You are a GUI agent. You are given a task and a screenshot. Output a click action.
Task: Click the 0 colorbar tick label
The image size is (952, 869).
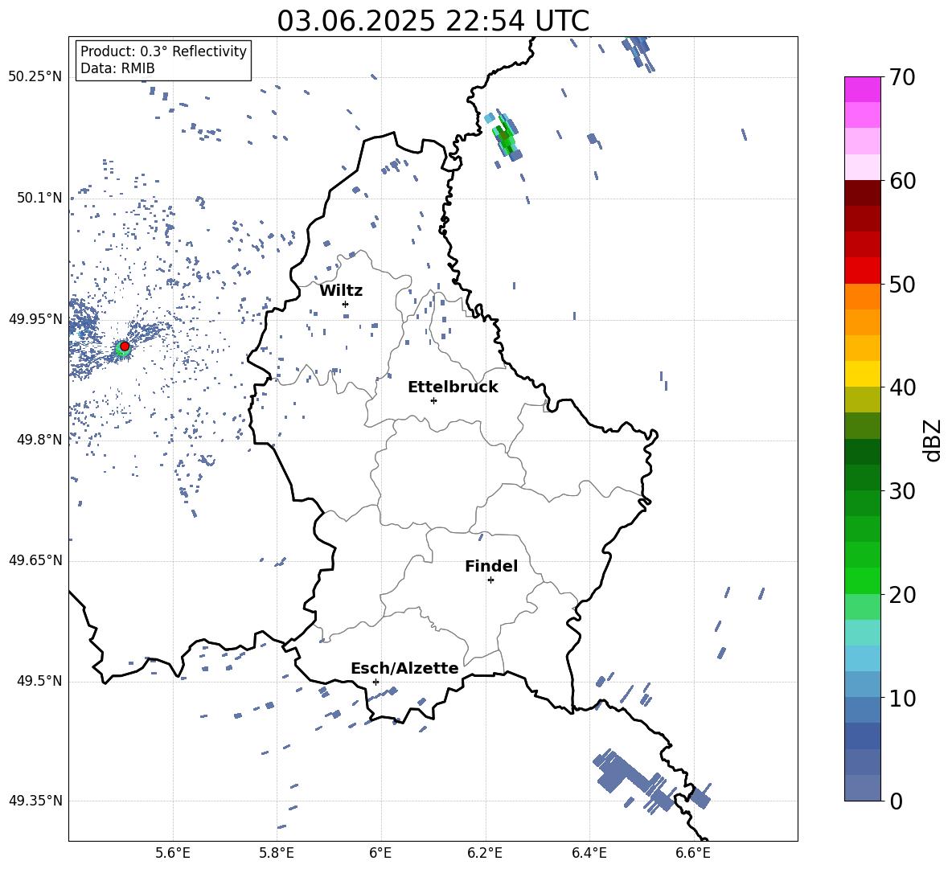point(897,801)
